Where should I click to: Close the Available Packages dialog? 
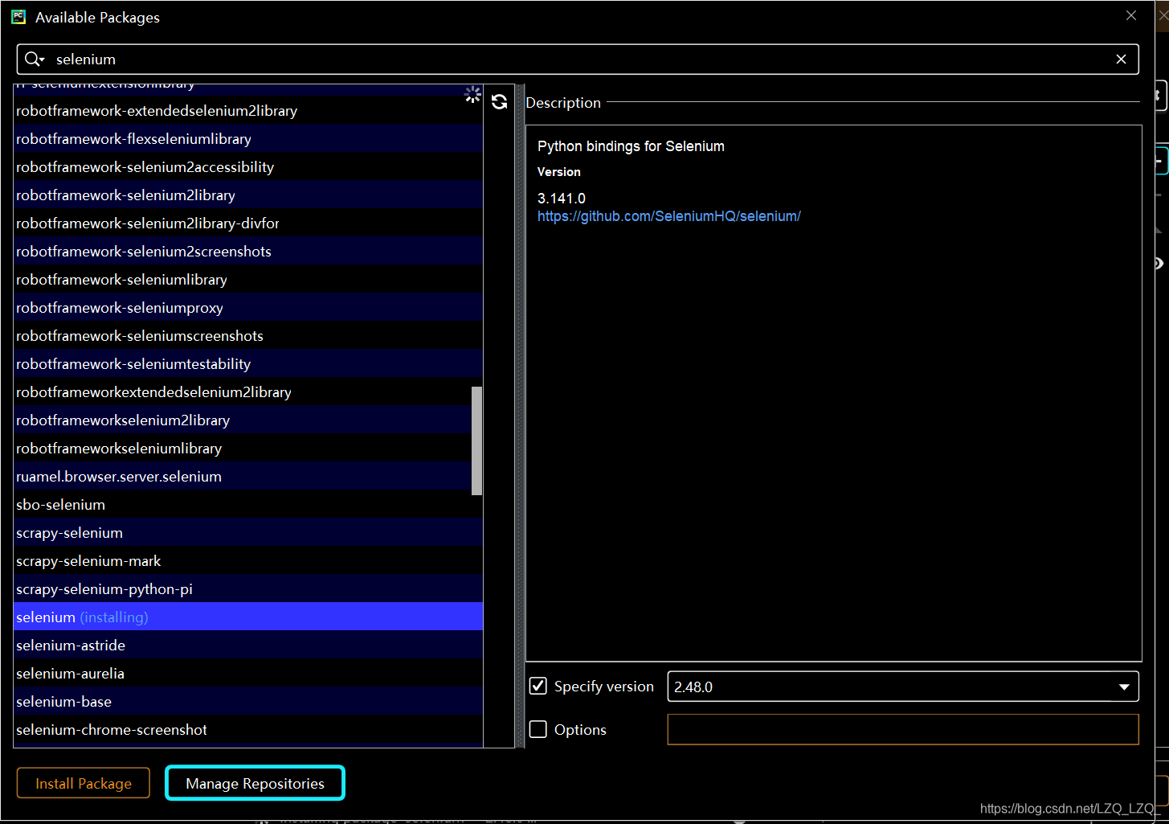(x=1130, y=15)
